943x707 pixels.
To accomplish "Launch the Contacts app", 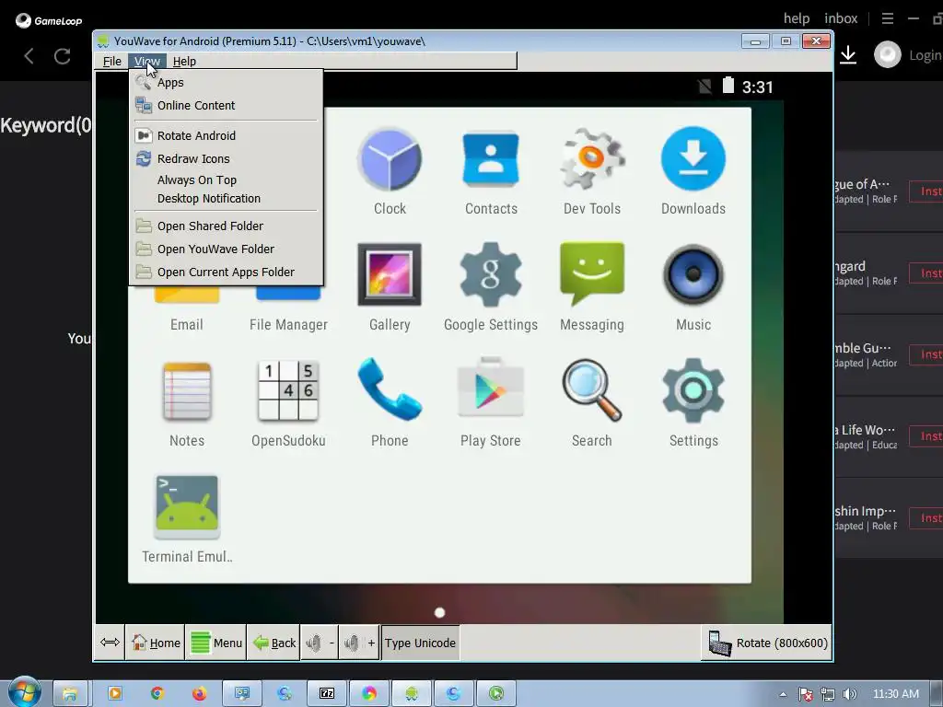I will tap(491, 159).
